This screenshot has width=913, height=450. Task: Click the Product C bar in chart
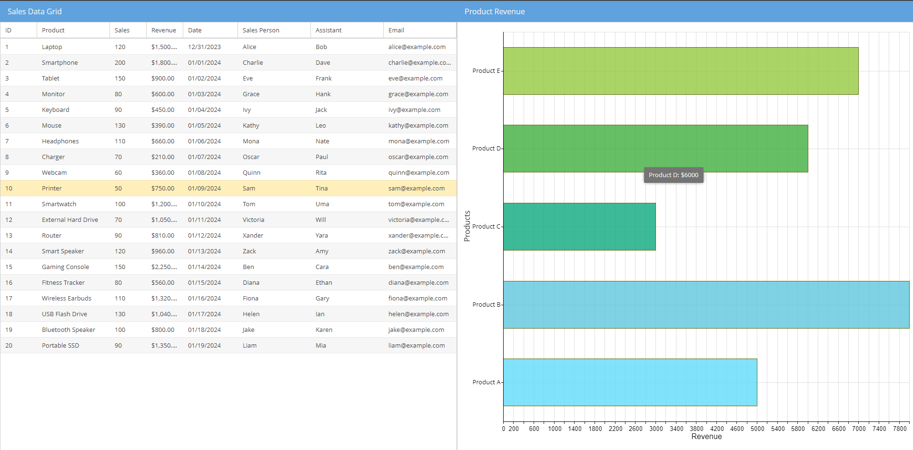point(579,227)
